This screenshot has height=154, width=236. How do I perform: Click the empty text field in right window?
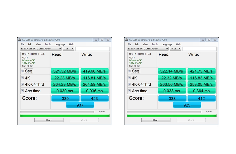199,49
